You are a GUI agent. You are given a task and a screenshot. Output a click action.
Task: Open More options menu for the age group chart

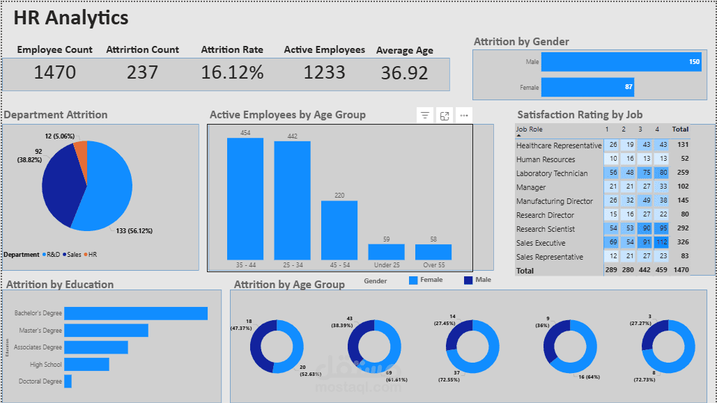point(463,115)
